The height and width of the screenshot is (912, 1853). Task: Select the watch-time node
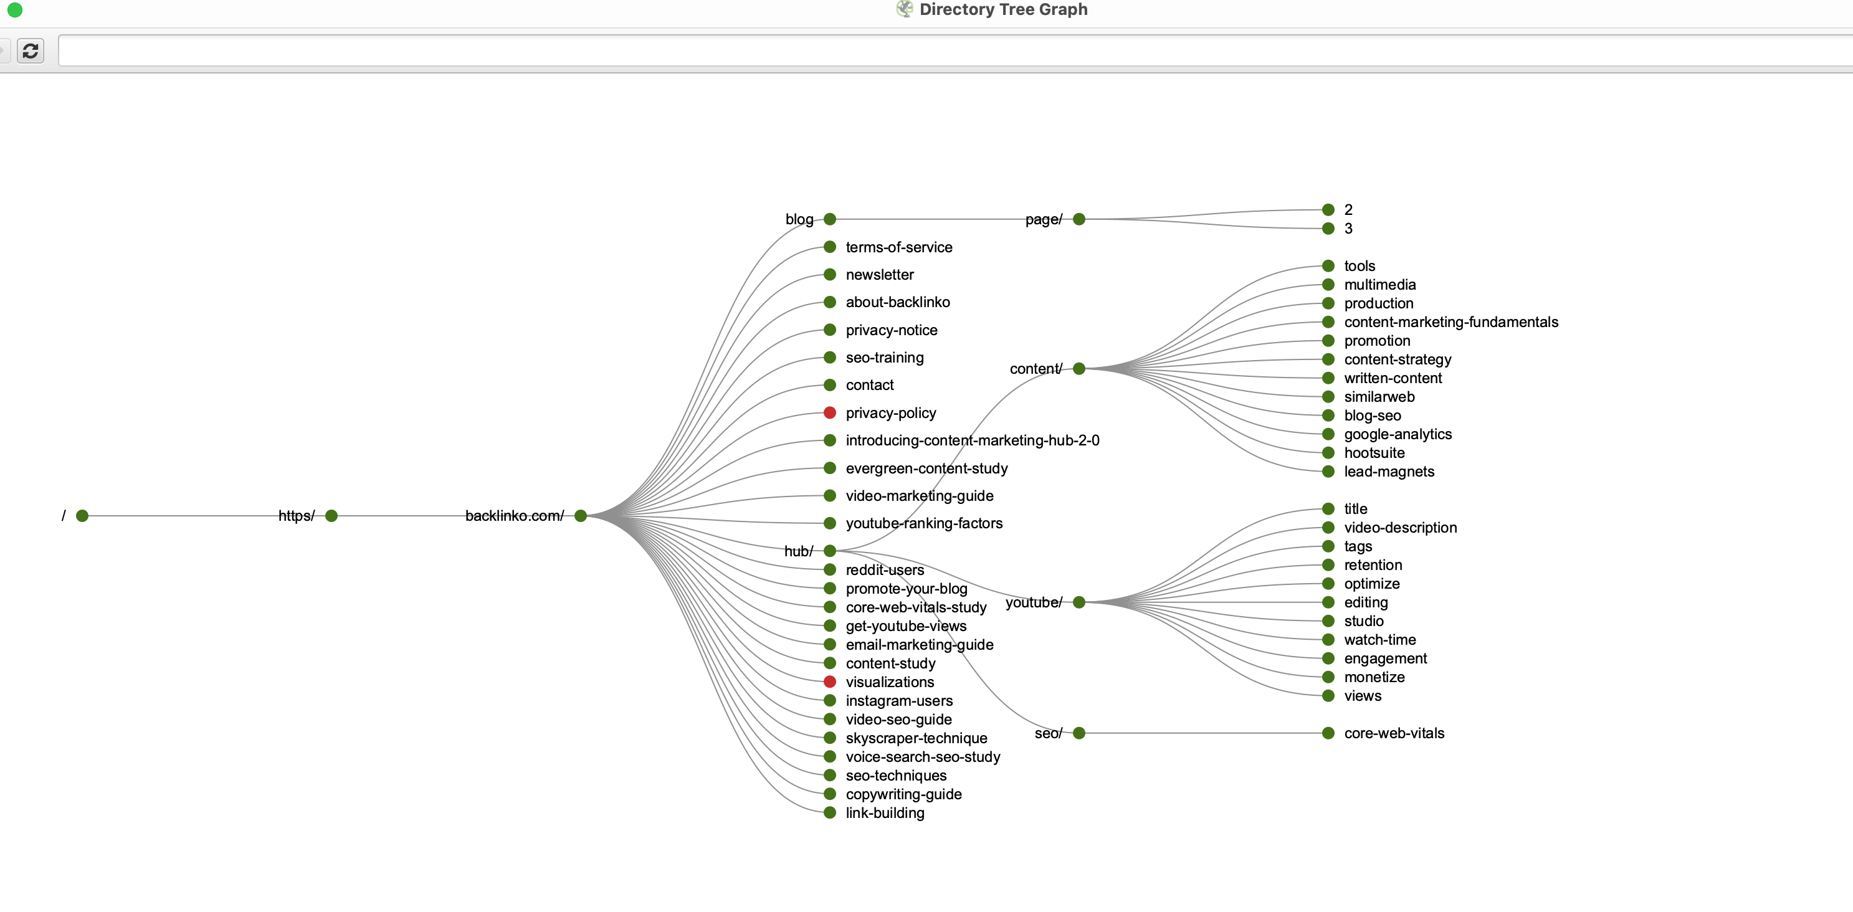coord(1328,639)
